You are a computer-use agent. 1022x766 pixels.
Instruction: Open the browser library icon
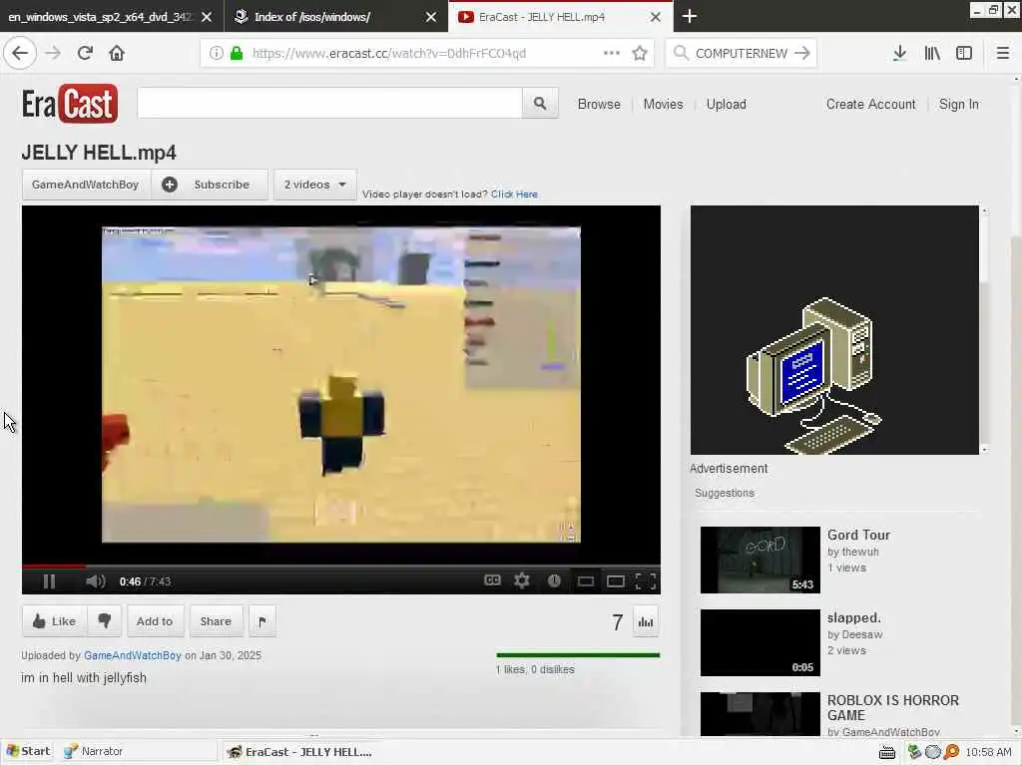click(x=932, y=54)
